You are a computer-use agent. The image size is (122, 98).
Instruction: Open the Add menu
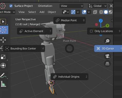click(x=42, y=12)
